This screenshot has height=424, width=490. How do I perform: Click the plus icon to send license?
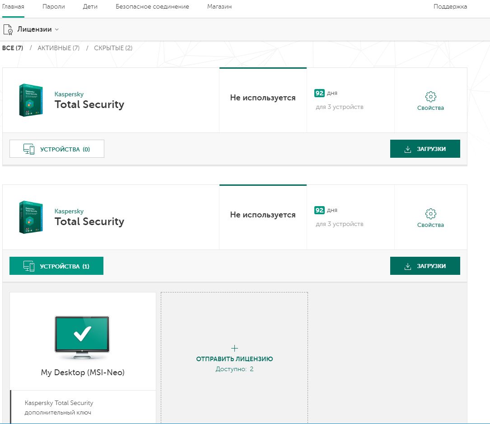click(x=234, y=348)
